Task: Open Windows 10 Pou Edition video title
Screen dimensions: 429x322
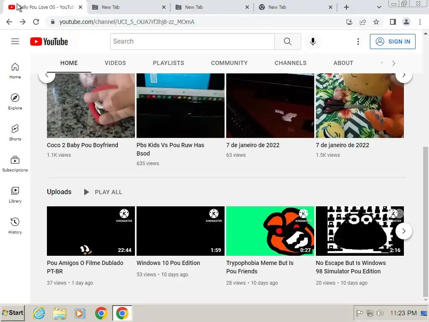Action: [168, 263]
